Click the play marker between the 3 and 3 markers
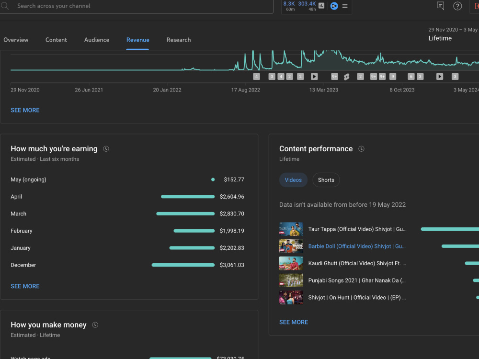Screen dimensions: 479x359 point(440,77)
